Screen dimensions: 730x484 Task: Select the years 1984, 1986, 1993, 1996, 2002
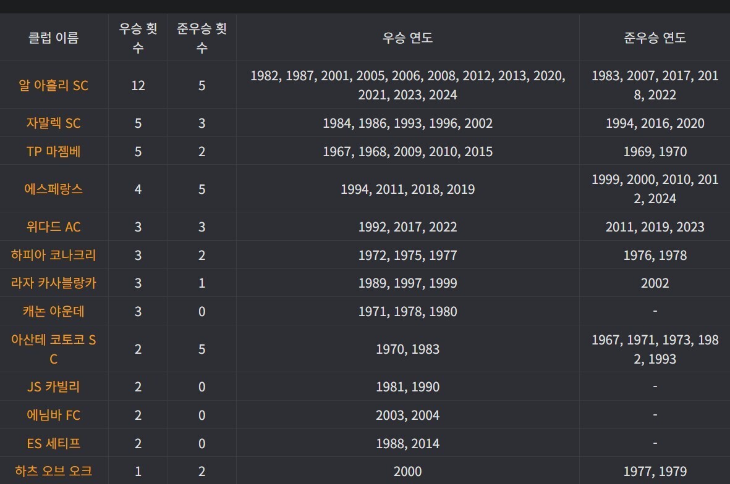tap(408, 123)
